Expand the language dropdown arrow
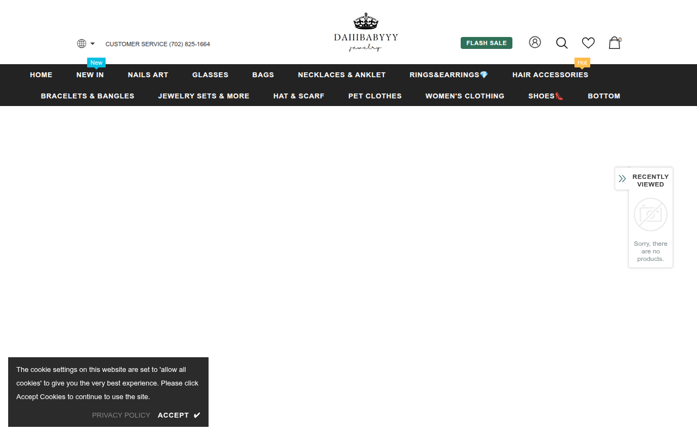Image resolution: width=697 pixels, height=435 pixels. click(x=93, y=43)
